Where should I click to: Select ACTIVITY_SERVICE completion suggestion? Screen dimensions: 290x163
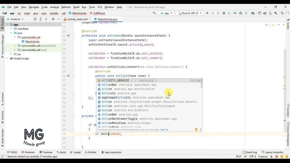pos(149,81)
